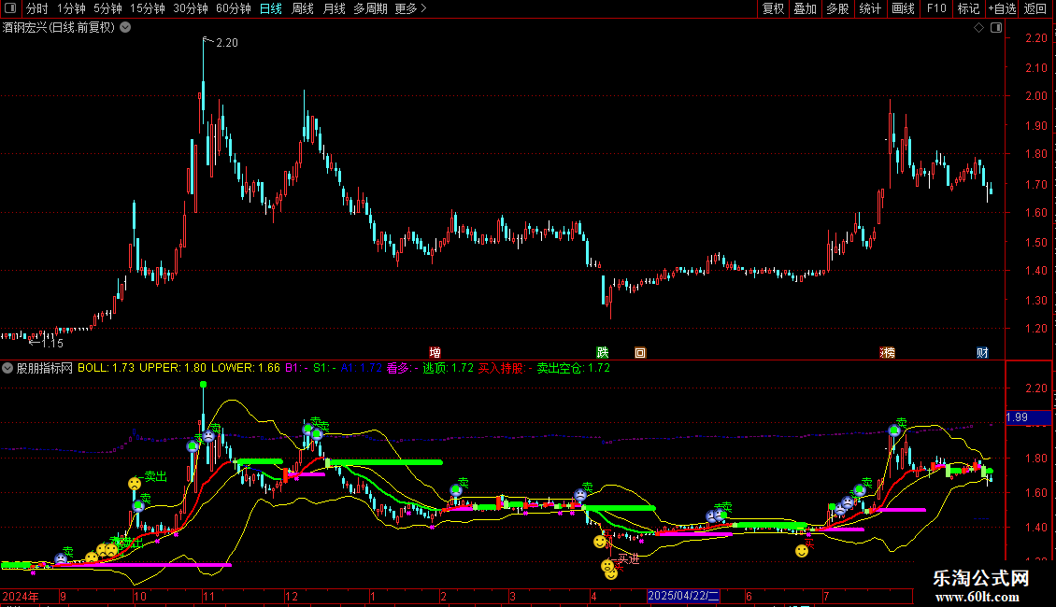
Task: Click the 2025/04/22 date label on timeline
Action: pos(683,596)
